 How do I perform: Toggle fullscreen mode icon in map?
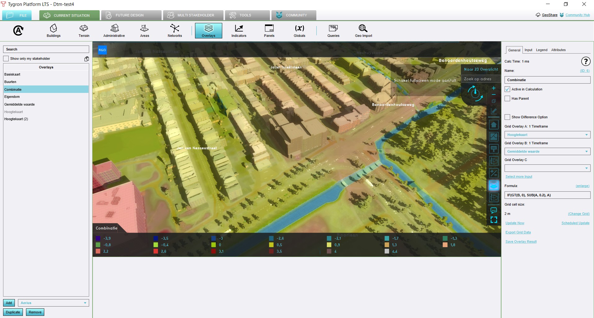494,220
